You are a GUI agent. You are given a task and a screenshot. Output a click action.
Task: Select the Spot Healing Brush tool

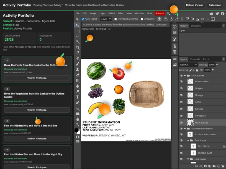point(77,58)
